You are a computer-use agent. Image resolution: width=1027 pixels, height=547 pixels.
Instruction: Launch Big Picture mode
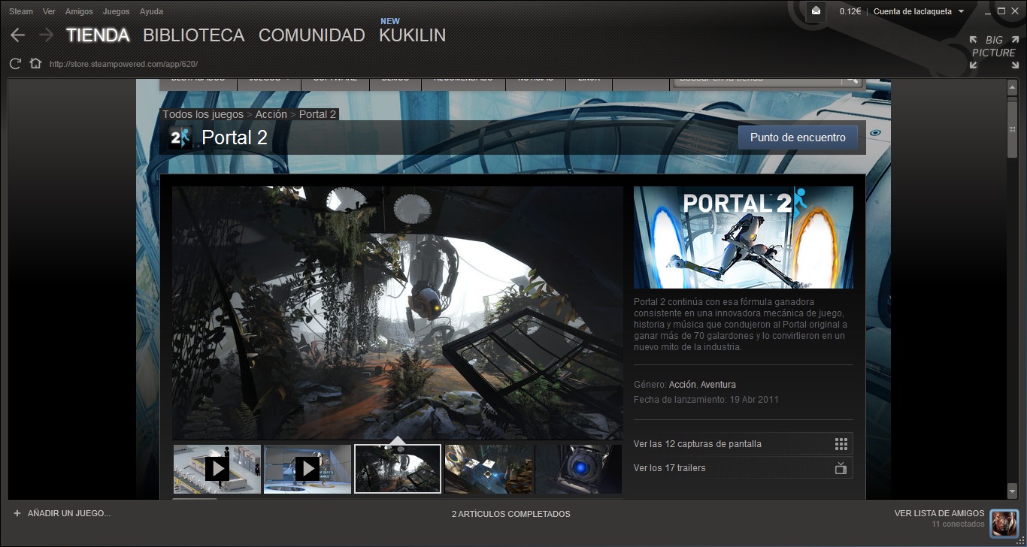993,52
